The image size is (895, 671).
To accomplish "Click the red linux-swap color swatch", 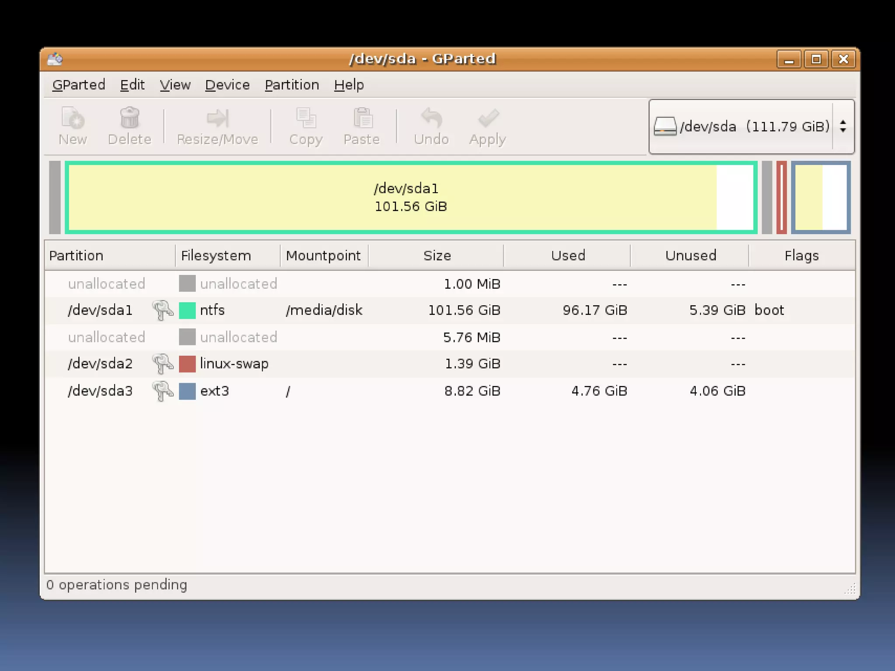I will (187, 363).
